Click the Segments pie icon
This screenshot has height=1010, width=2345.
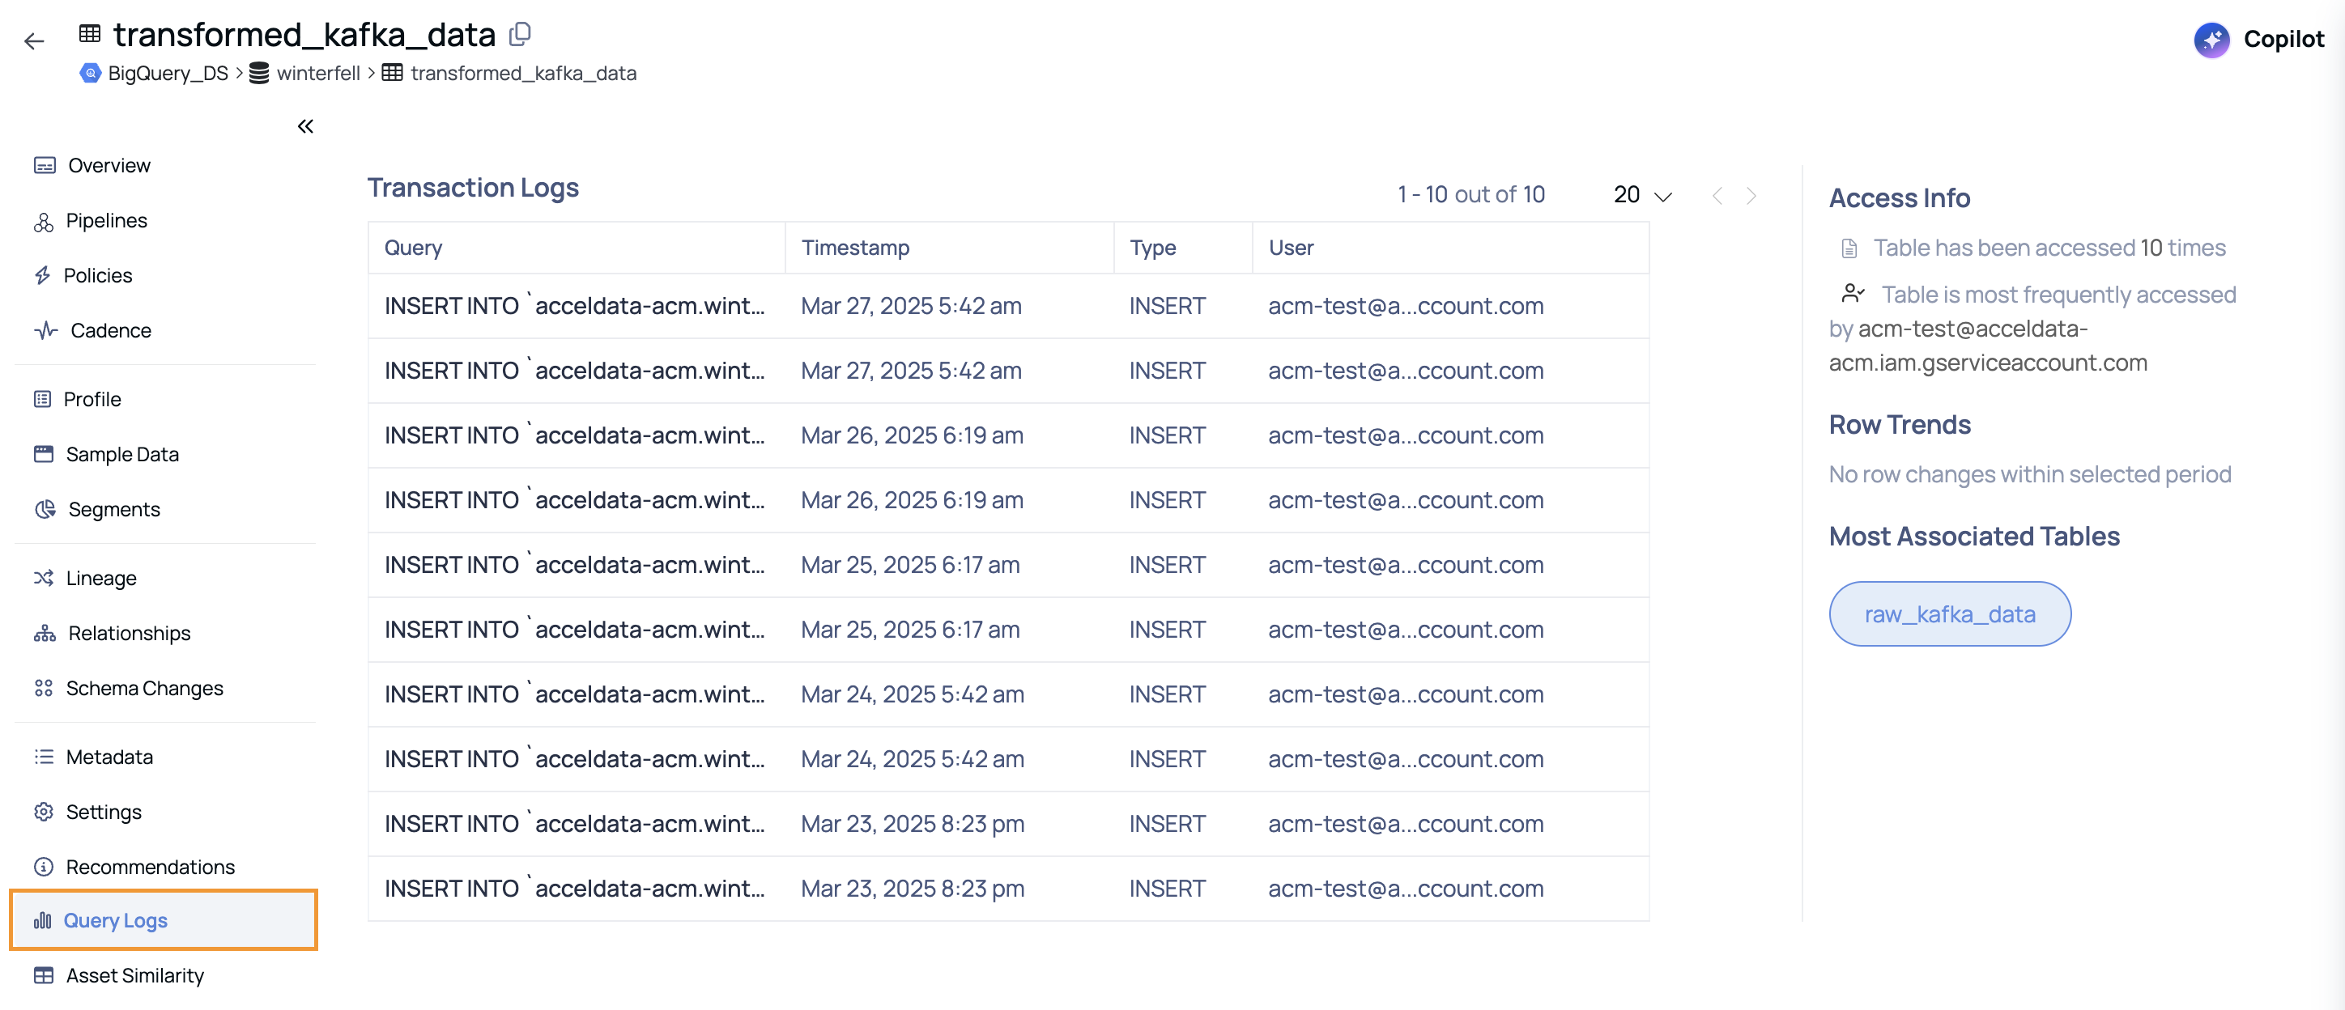(45, 510)
